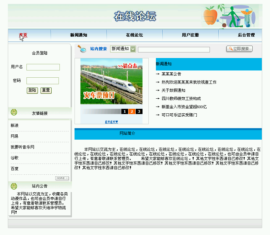The image size is (270, 235).
Task: Focus the 密码 password field
Action: pyautogui.click(x=42, y=81)
